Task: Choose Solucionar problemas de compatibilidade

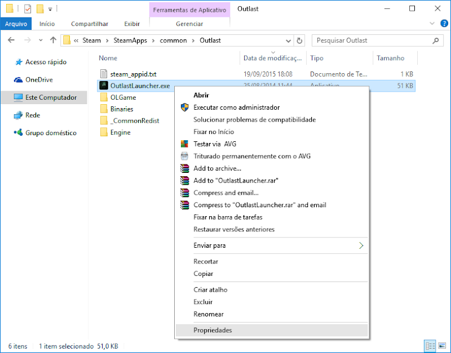Action: (272, 119)
